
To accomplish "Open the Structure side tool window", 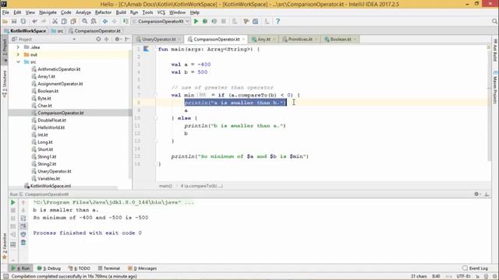I will coord(5,84).
